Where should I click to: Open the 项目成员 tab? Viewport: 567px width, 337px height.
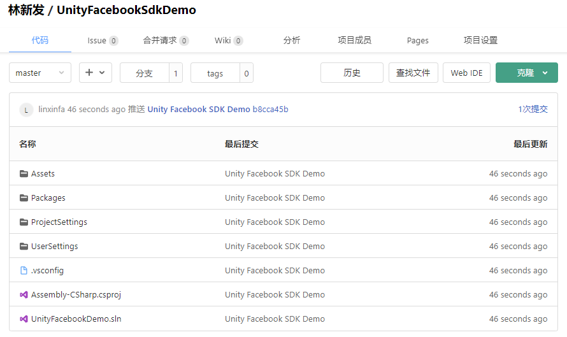(354, 40)
